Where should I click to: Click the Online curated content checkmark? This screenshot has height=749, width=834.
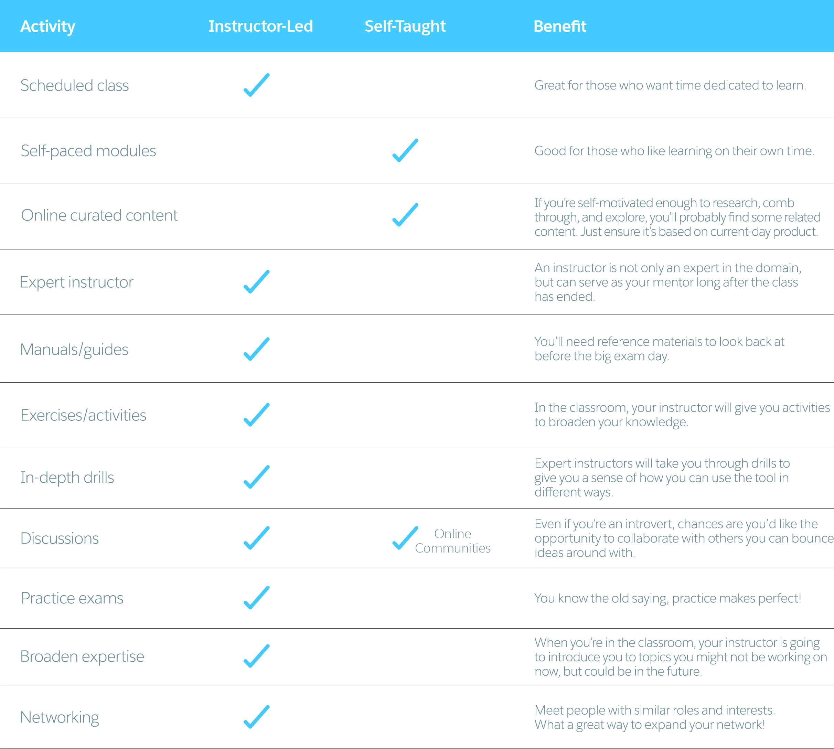click(x=405, y=215)
